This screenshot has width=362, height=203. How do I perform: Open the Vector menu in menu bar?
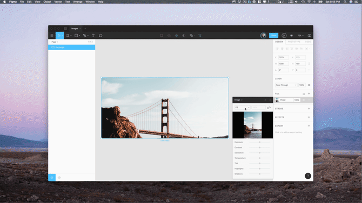(x=58, y=2)
